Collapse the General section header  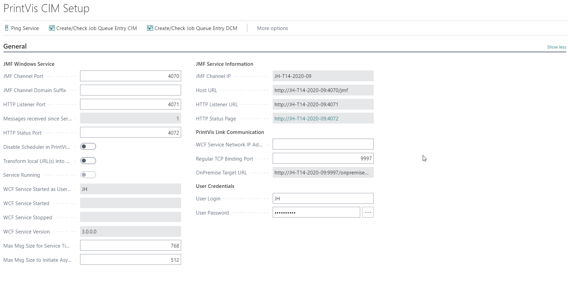point(15,46)
